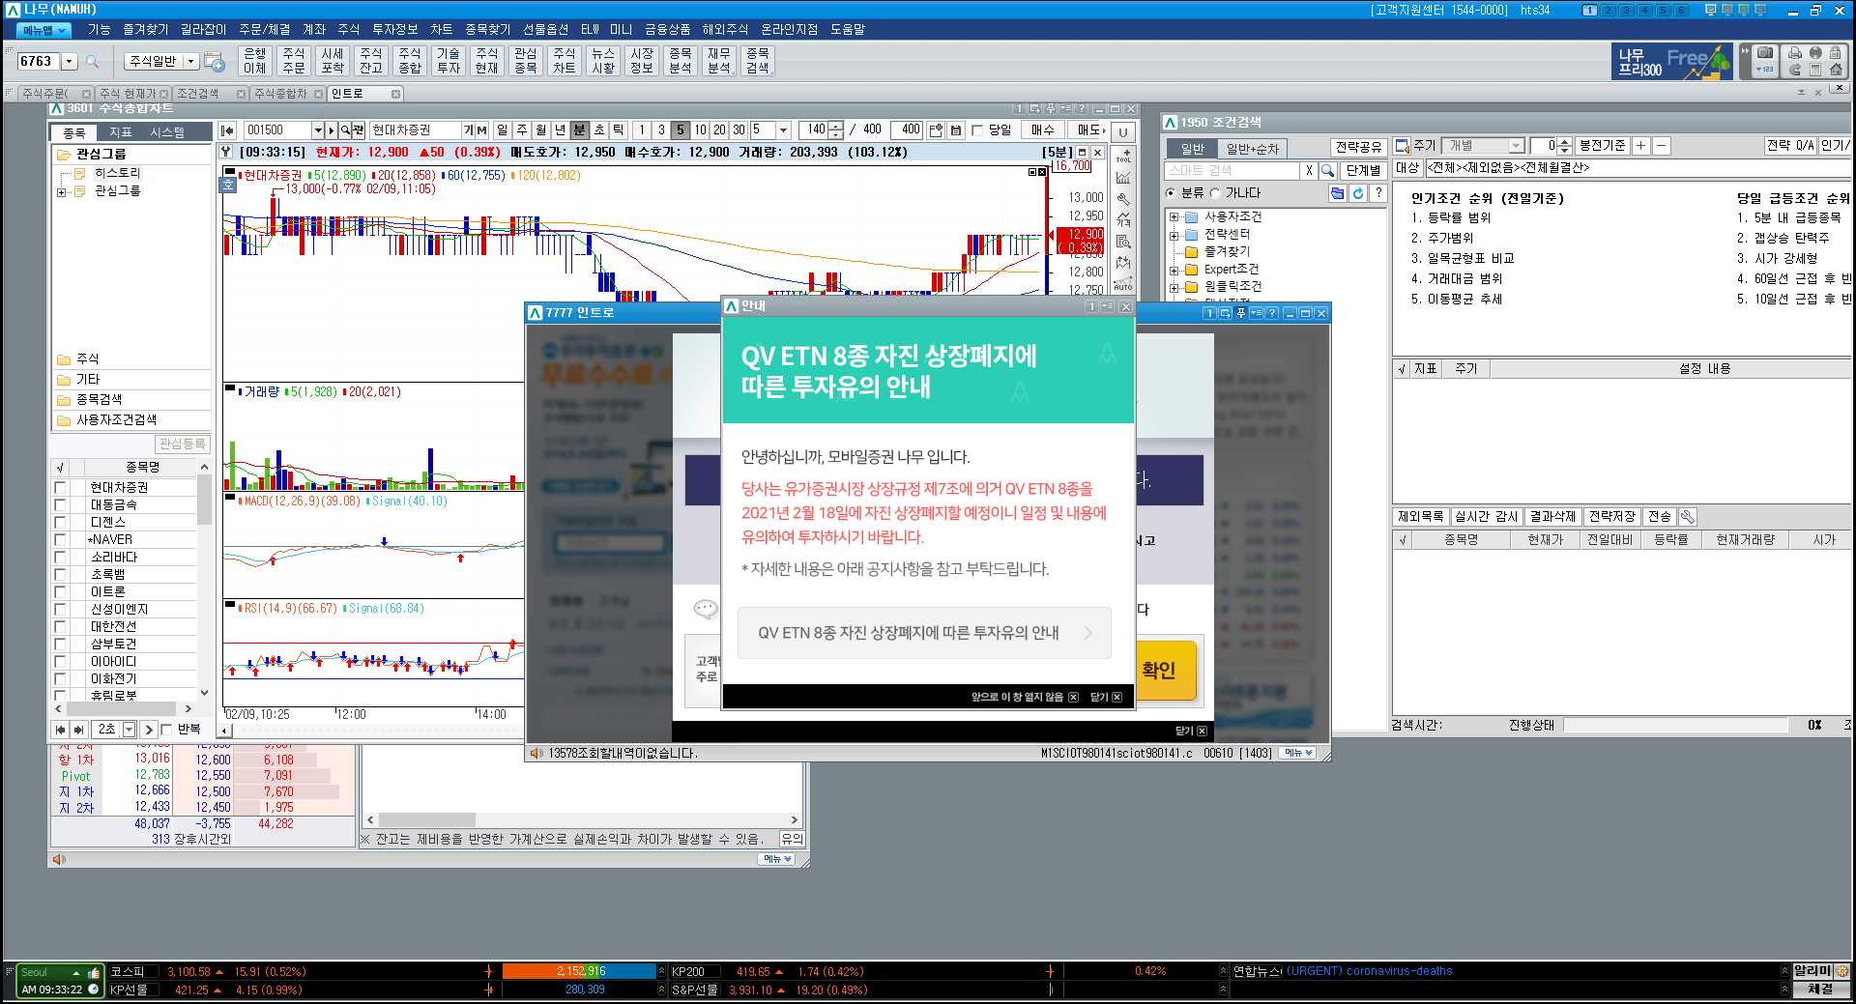The width and height of the screenshot is (1856, 1004).
Task: Click go-to-first arrow left of stock code
Action: [x=228, y=130]
